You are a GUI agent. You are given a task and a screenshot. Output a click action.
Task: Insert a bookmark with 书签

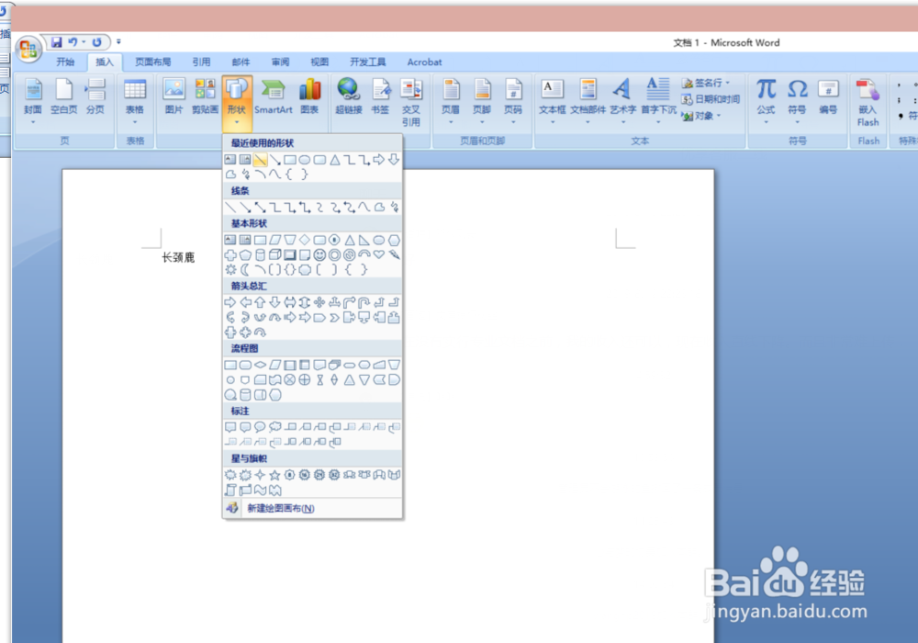tap(380, 96)
